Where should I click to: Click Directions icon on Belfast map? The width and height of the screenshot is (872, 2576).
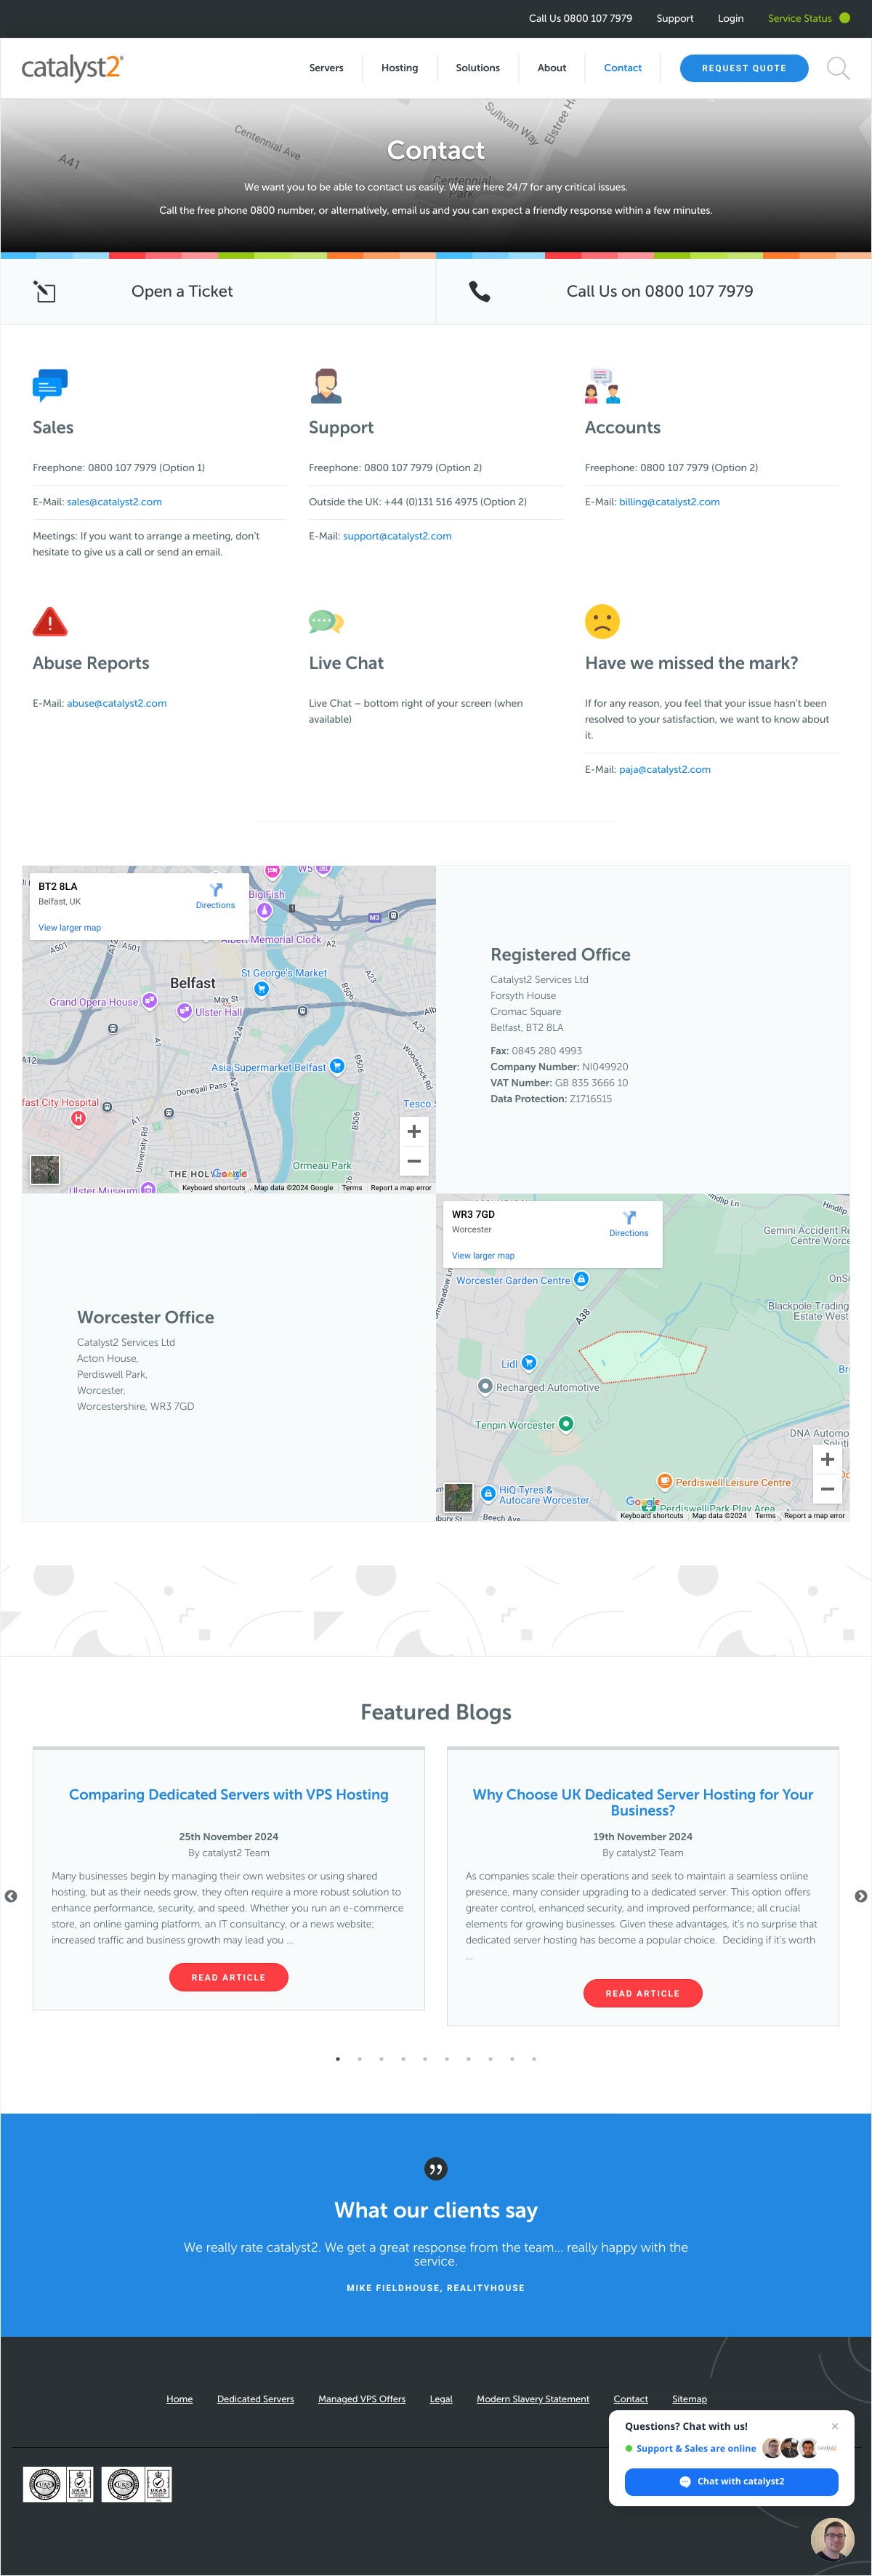coord(215,890)
